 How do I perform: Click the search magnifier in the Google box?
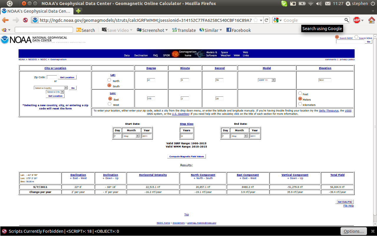click(347, 20)
